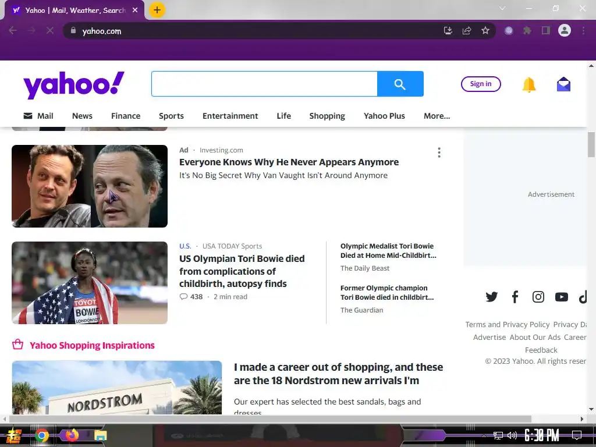This screenshot has width=596, height=447.
Task: Click the install app icon in the address bar
Action: (448, 31)
